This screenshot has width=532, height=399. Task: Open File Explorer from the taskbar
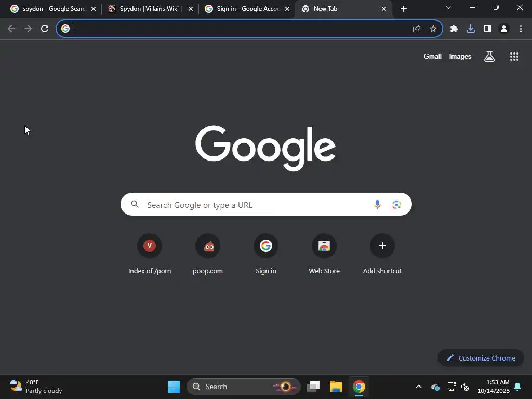[336, 387]
